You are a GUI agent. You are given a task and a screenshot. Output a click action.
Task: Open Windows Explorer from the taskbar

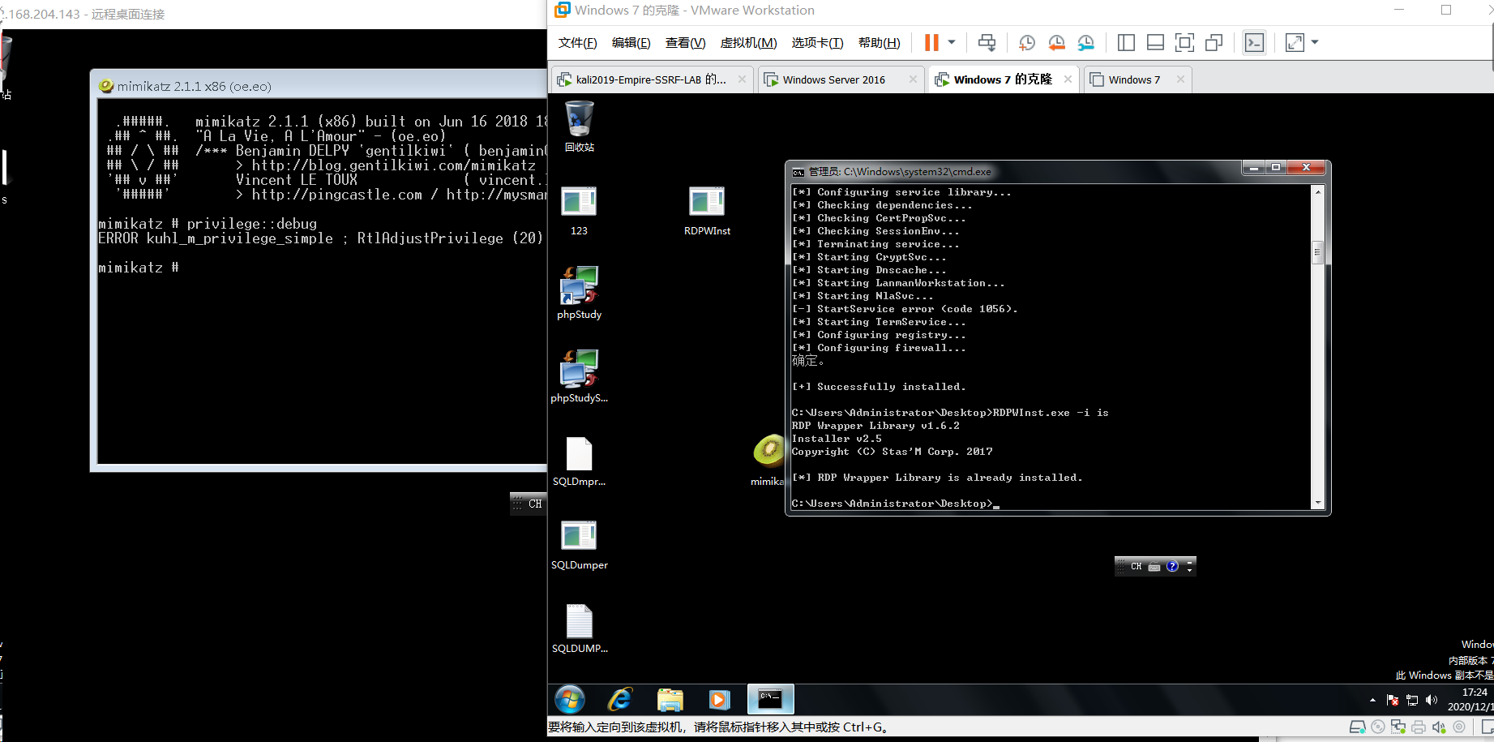tap(670, 699)
